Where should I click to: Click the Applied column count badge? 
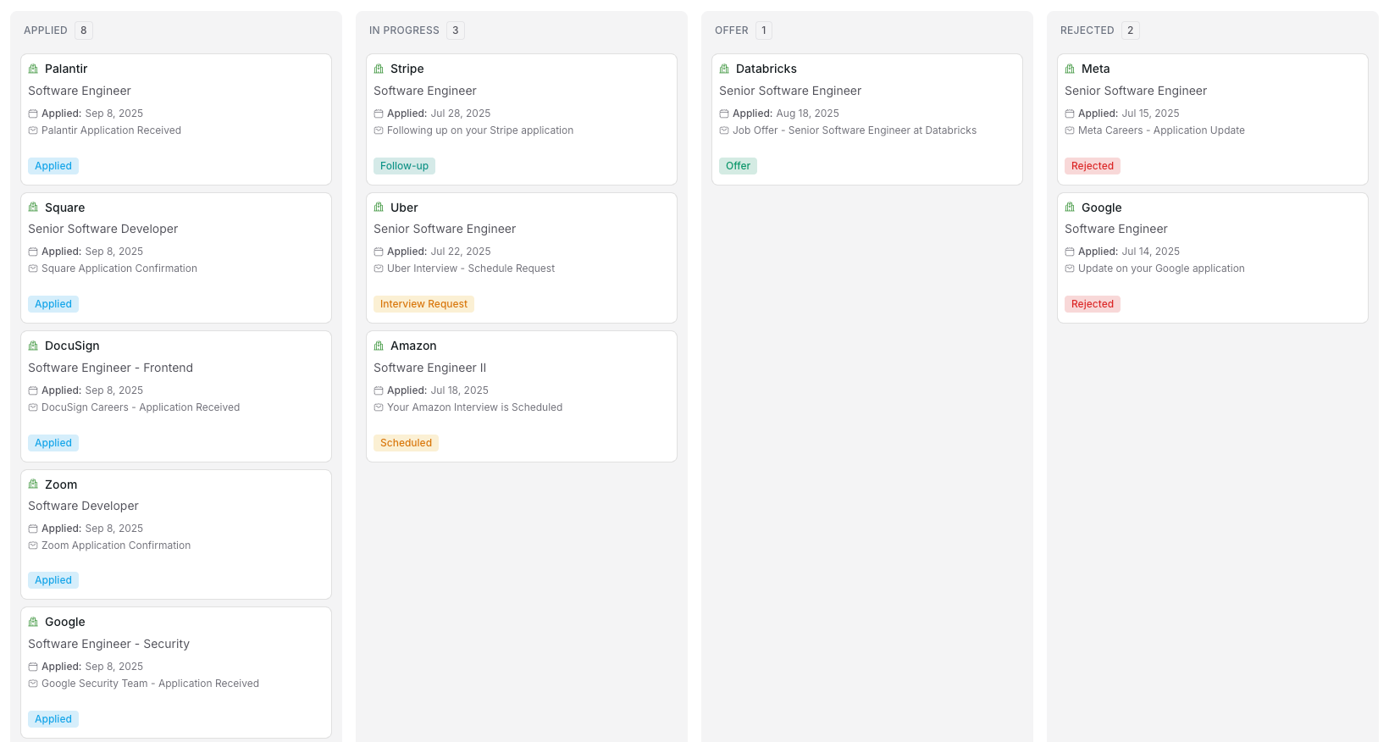click(83, 30)
